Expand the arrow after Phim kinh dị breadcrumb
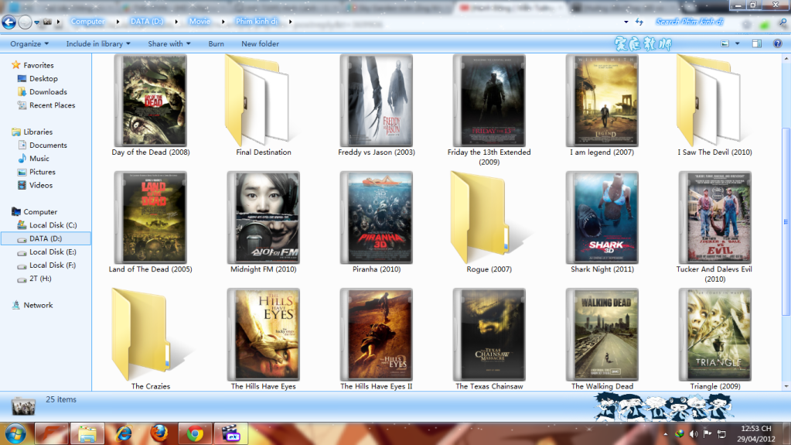This screenshot has width=791, height=445. 291,22
